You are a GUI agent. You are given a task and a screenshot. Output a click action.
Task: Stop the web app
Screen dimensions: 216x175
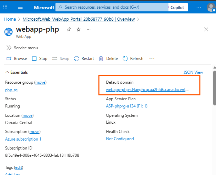[x=40, y=59]
